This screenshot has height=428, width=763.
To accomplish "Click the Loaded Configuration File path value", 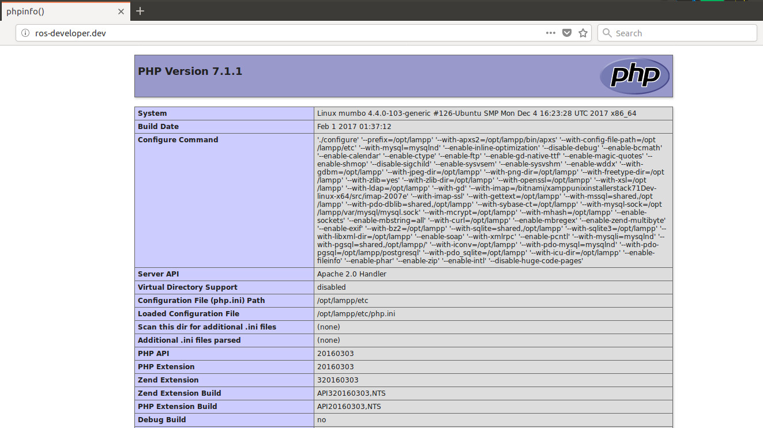I will [356, 314].
